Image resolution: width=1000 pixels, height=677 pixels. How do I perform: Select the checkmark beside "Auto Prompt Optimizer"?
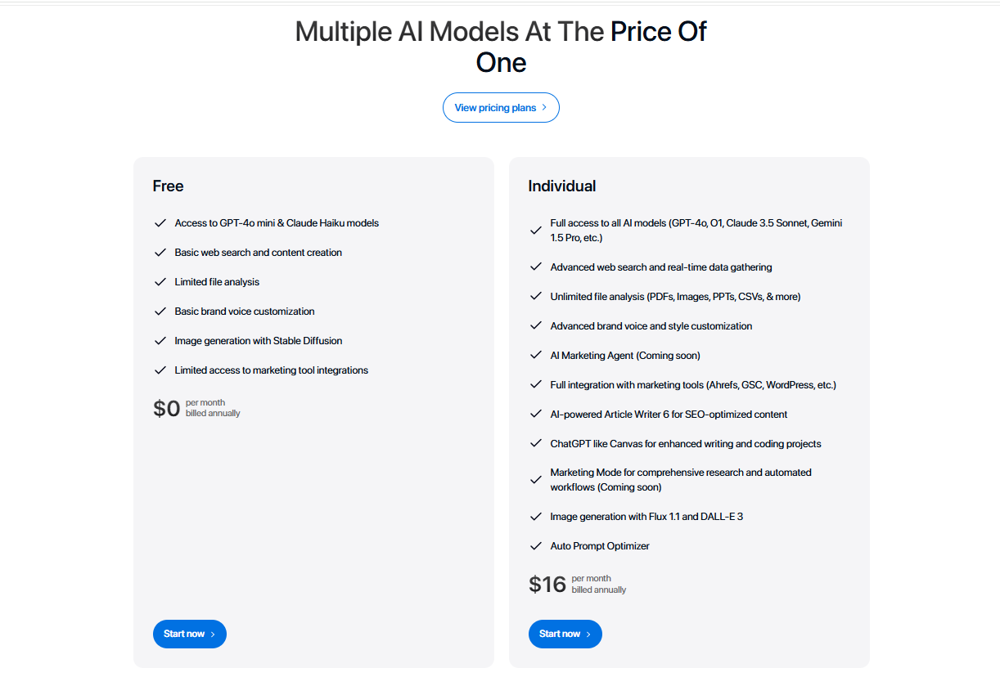(536, 545)
